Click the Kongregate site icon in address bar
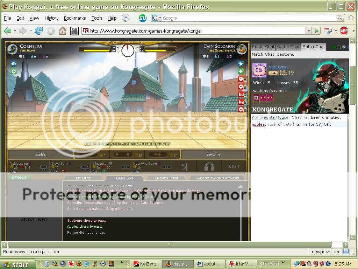The width and height of the screenshot is (358, 269). click(85, 31)
